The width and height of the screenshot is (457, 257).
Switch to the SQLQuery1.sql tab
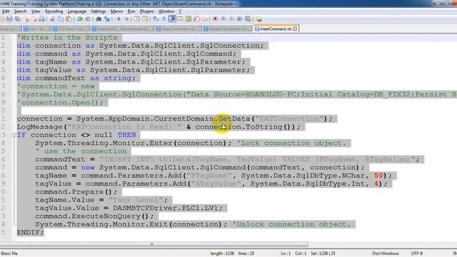tap(71, 29)
